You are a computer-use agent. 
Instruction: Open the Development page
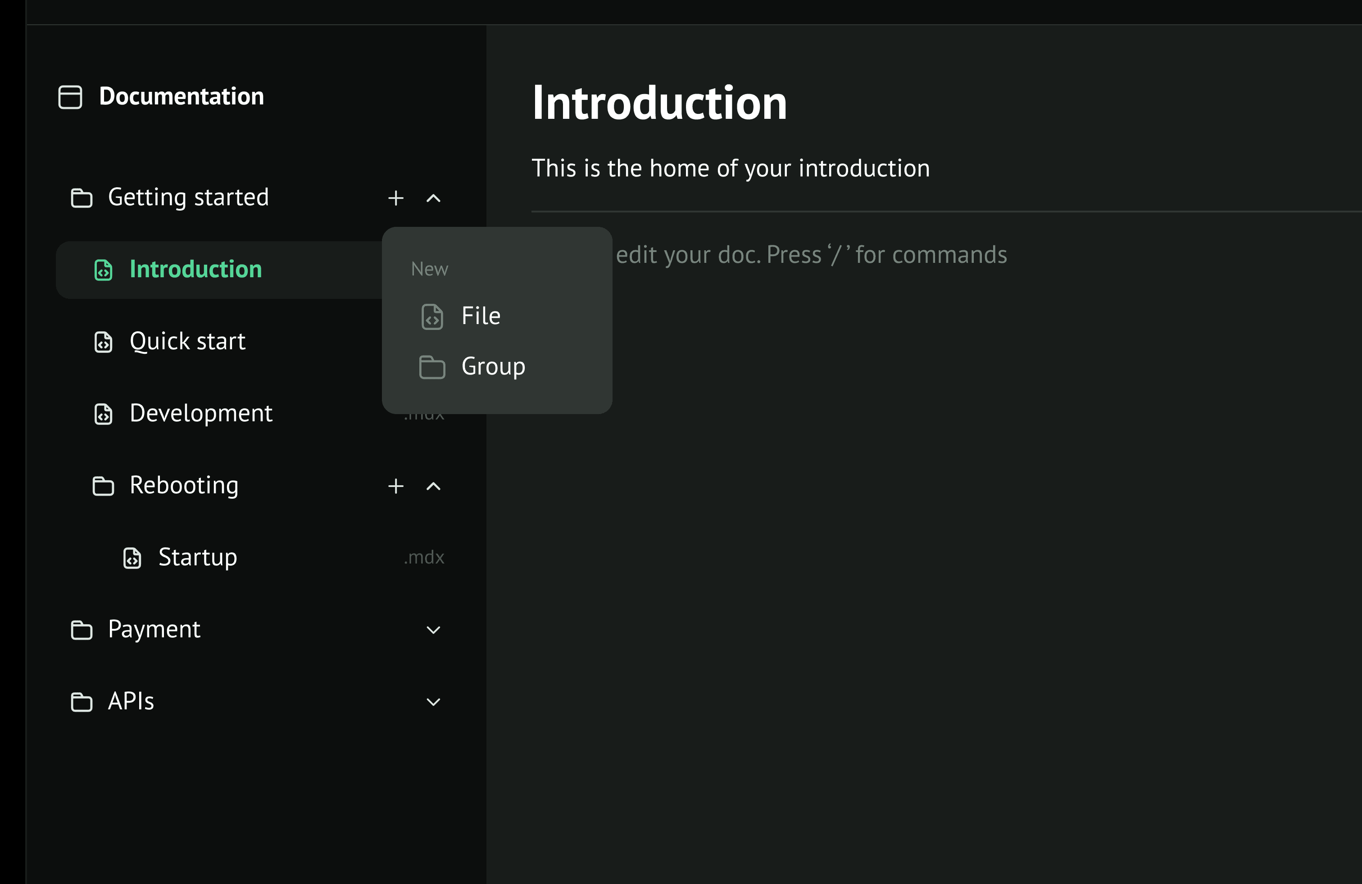coord(200,413)
